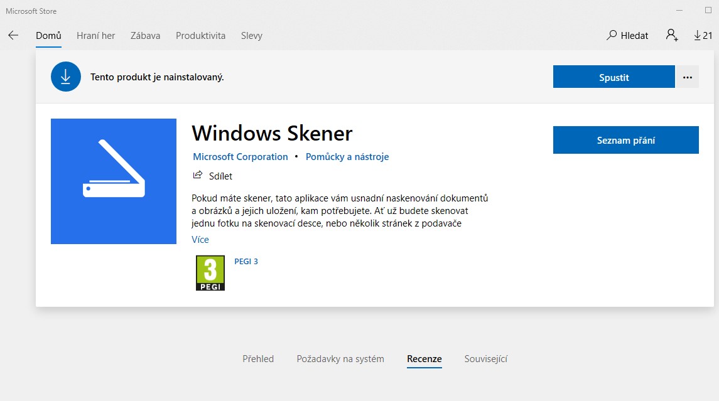Screen dimensions: 719x401
Task: Open the Microsoft Corporation publisher link
Action: pyautogui.click(x=240, y=157)
